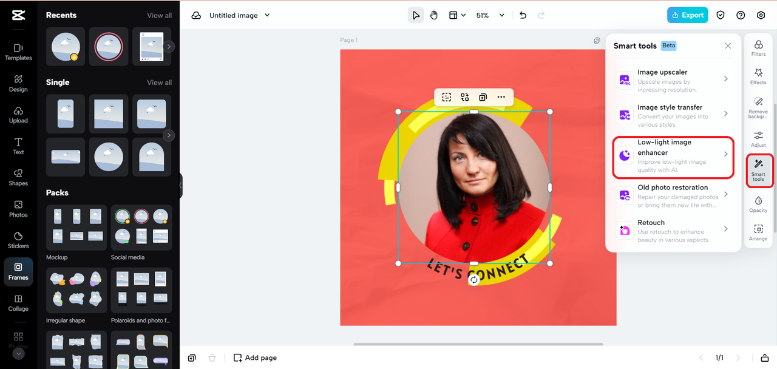Open the Retouch smart tool
Image resolution: width=777 pixels, height=369 pixels.
(x=673, y=231)
